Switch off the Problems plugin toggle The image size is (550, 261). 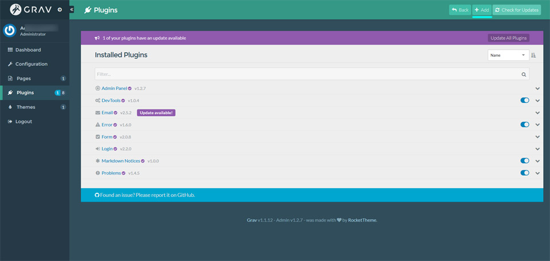click(x=525, y=173)
